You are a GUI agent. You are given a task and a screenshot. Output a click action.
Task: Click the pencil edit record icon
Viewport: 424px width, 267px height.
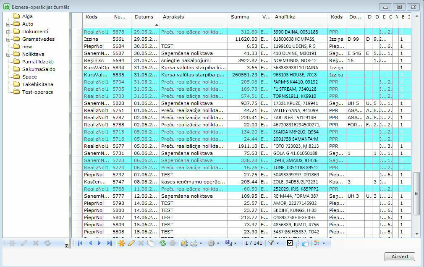(x=131, y=243)
